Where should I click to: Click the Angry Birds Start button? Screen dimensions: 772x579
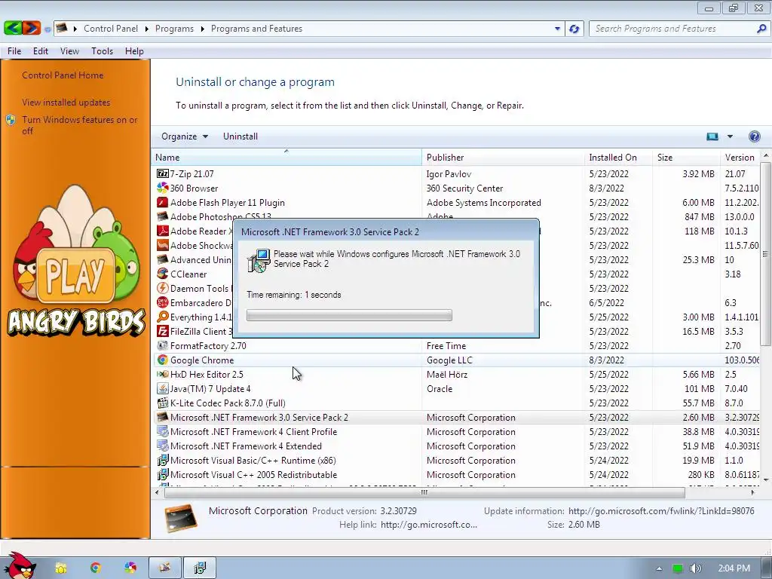click(19, 565)
